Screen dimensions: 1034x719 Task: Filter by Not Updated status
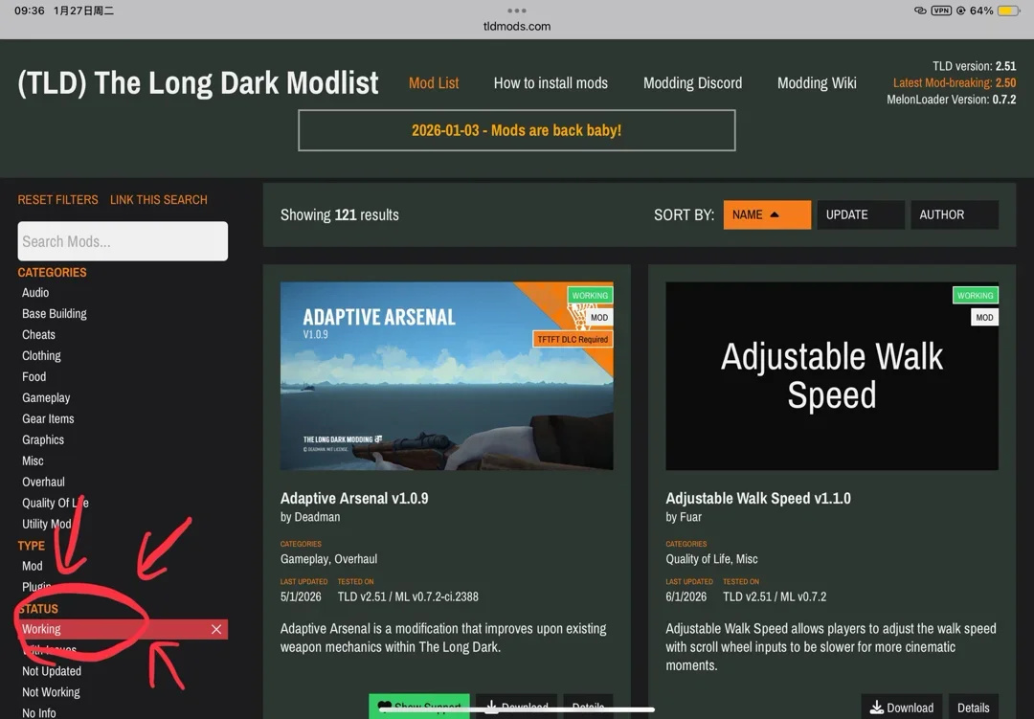[52, 671]
